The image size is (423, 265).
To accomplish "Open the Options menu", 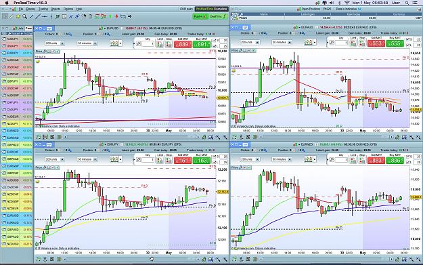I will pos(68,9).
